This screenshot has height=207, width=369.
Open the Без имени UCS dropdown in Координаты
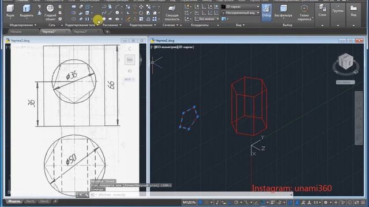click(x=207, y=19)
